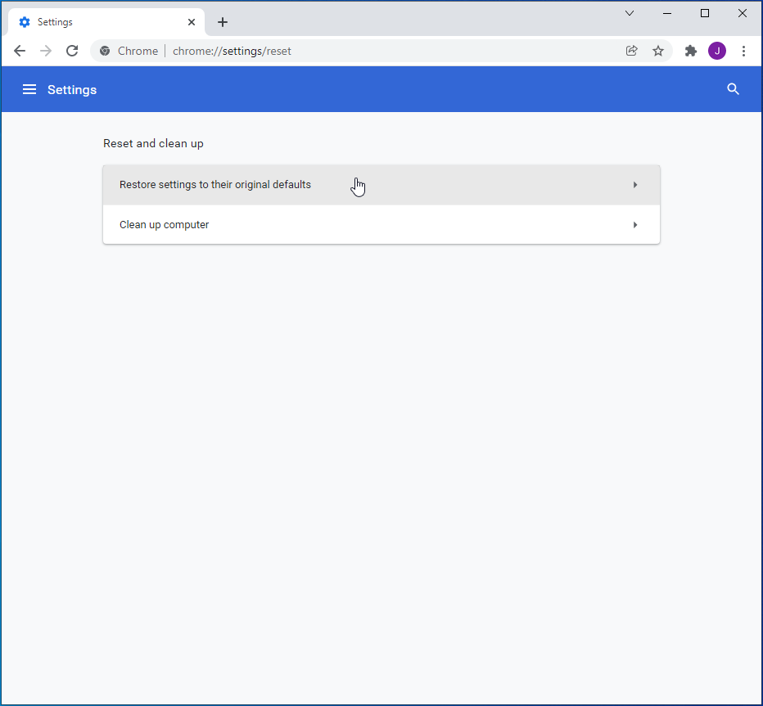Image resolution: width=763 pixels, height=706 pixels.
Task: Click the back navigation arrow
Action: point(20,51)
